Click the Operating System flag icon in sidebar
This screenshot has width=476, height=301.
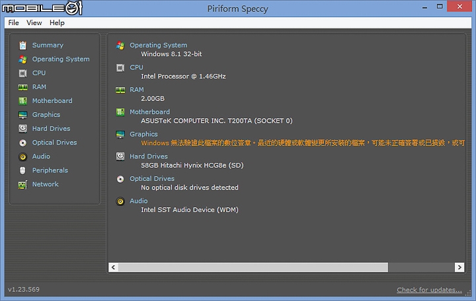[x=22, y=59]
